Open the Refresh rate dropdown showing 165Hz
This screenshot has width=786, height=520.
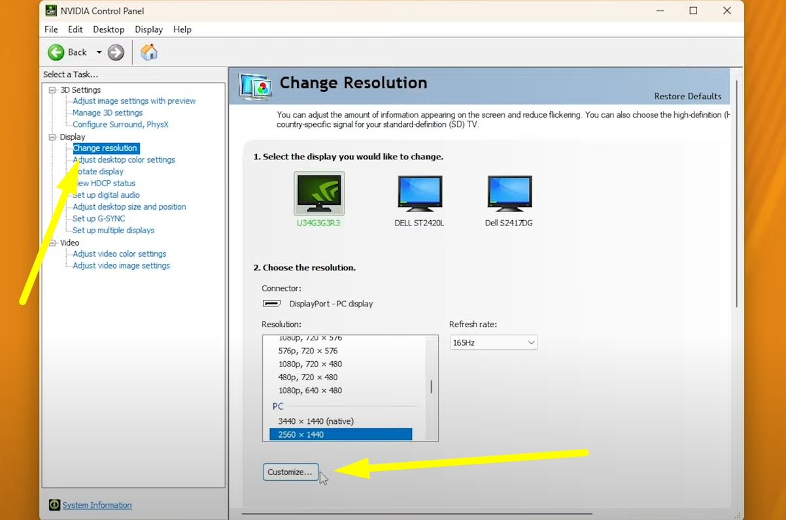[494, 342]
